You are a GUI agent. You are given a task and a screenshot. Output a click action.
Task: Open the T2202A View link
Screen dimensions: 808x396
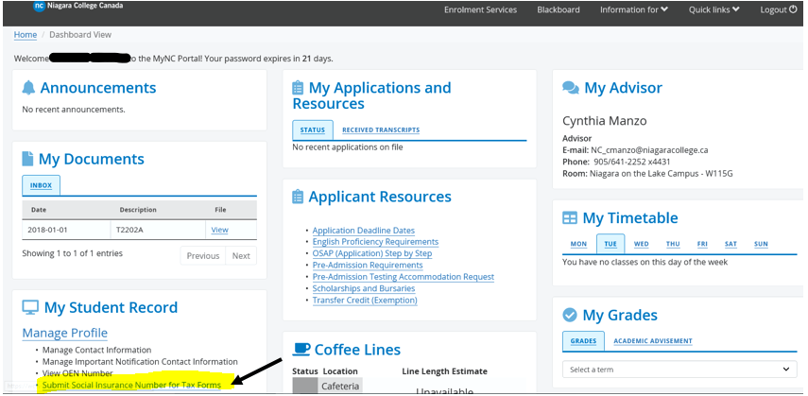tap(219, 230)
